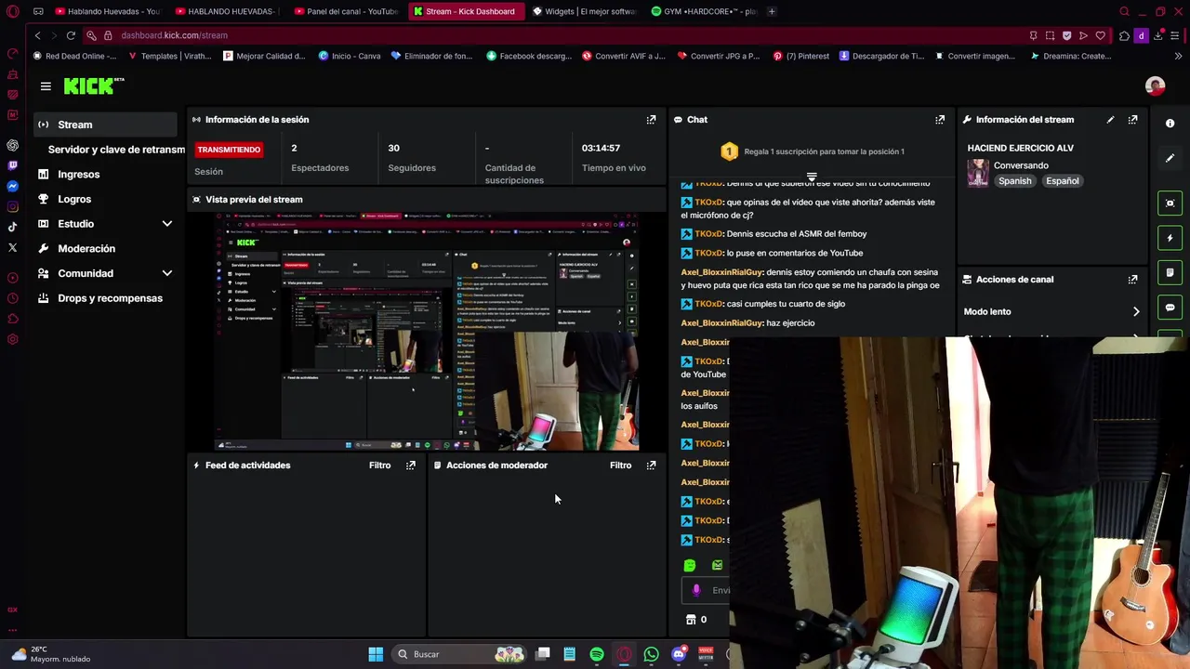Pop out the Acciones de canal panel

[1132, 280]
